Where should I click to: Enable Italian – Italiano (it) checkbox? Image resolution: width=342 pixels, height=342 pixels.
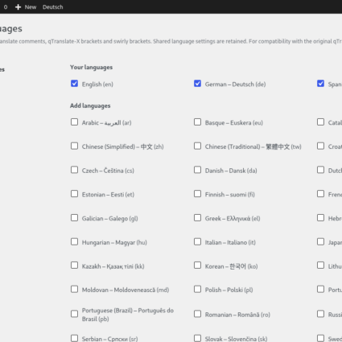[197, 241]
